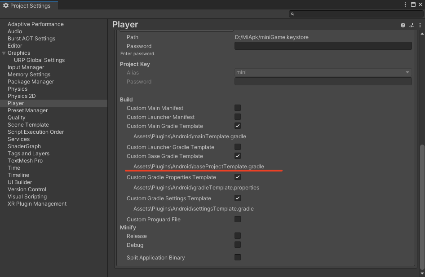This screenshot has height=277, width=425.
Task: Enable Custom Launcher Manifest
Action: 237,117
